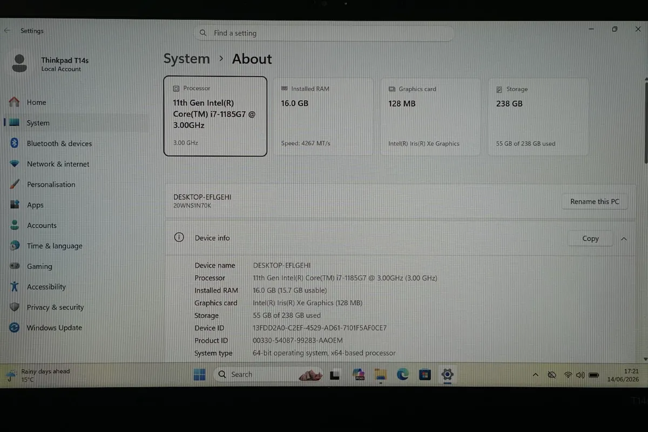
Task: Click the Rename this PC button
Action: pyautogui.click(x=595, y=202)
